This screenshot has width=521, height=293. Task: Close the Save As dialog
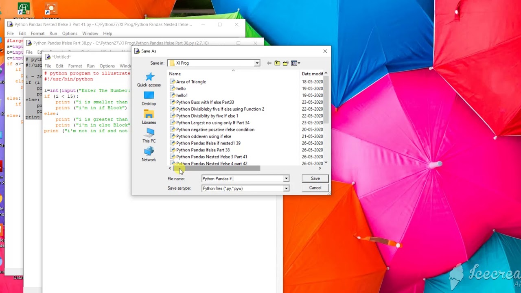coord(325,51)
